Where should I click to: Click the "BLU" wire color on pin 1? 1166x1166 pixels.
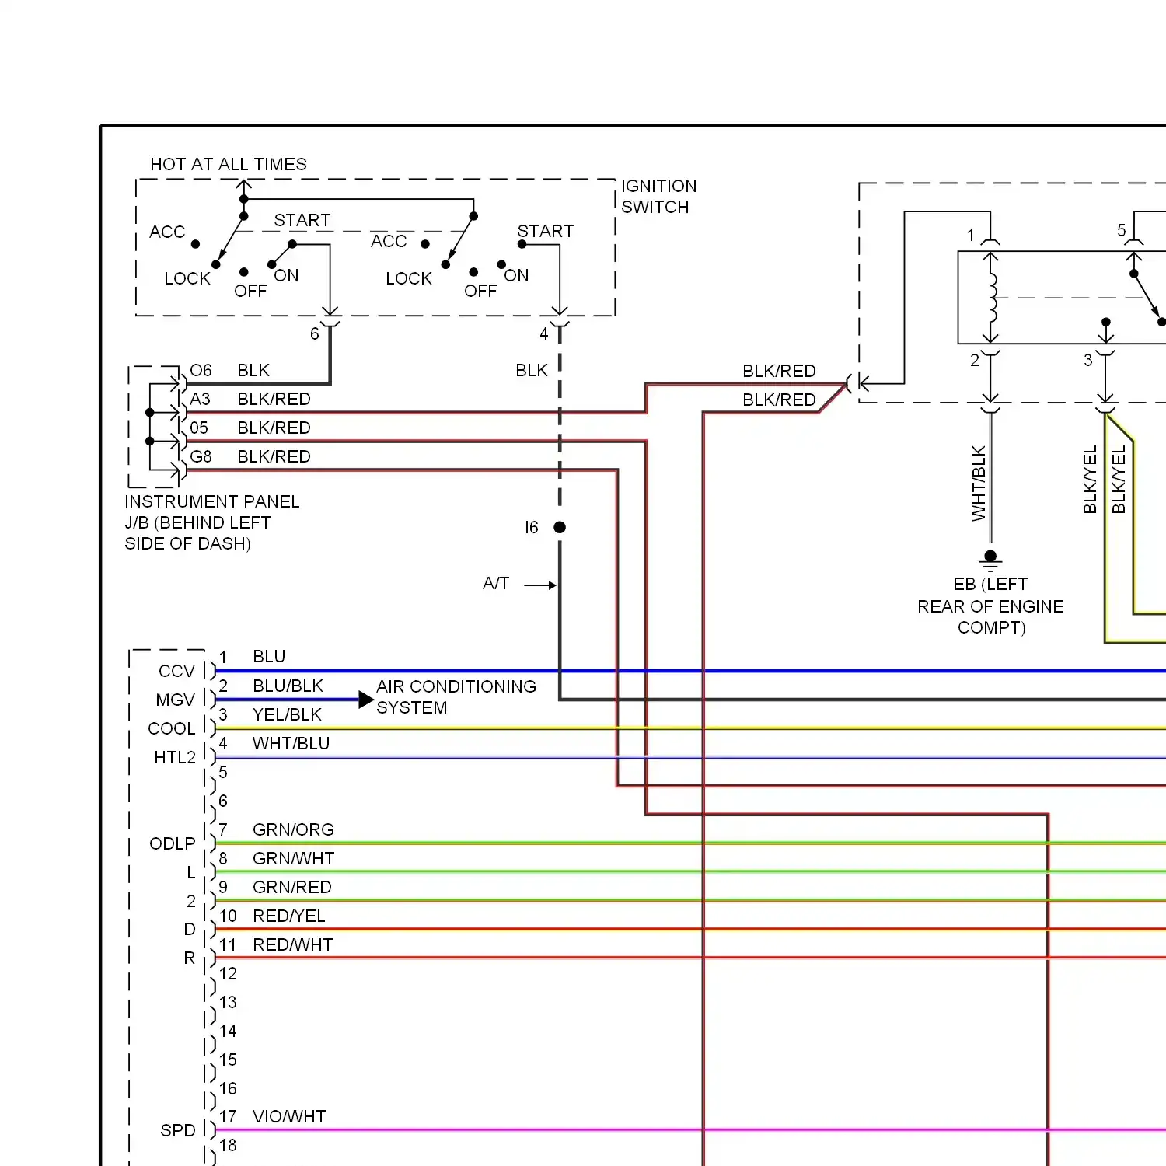(269, 656)
